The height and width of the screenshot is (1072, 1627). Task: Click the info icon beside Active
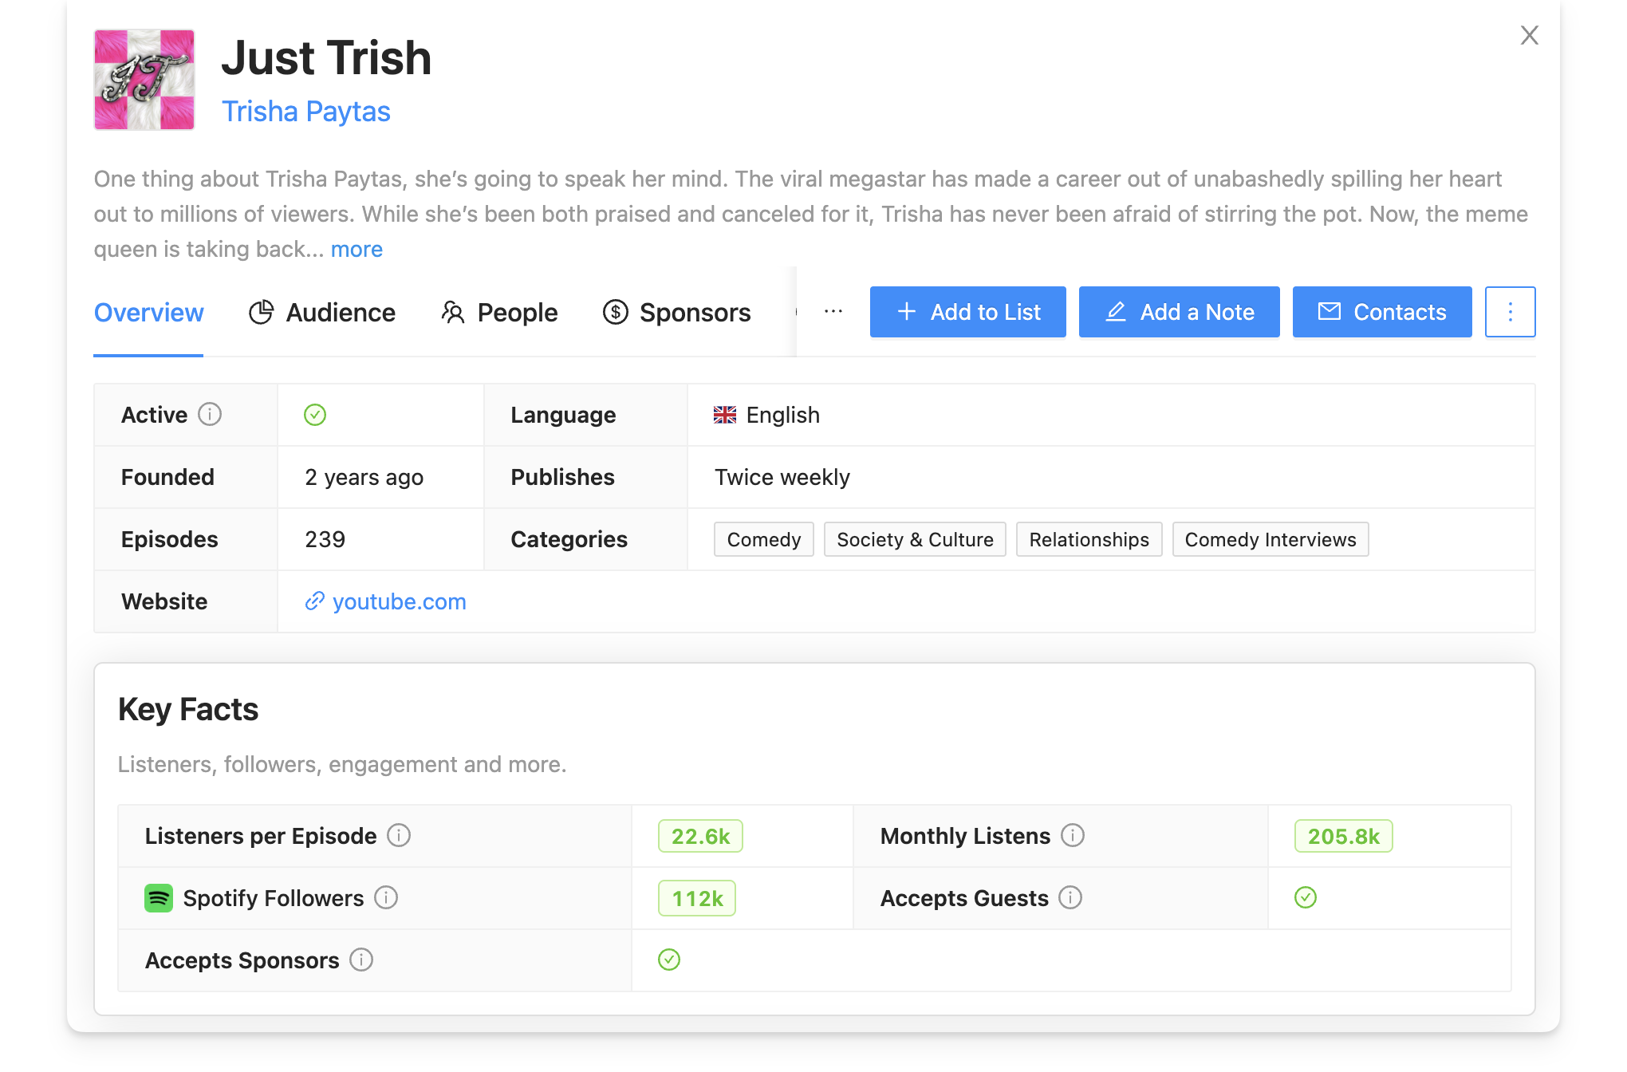(x=209, y=415)
